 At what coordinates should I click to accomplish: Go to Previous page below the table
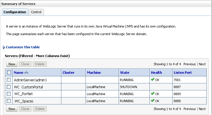click(x=190, y=109)
